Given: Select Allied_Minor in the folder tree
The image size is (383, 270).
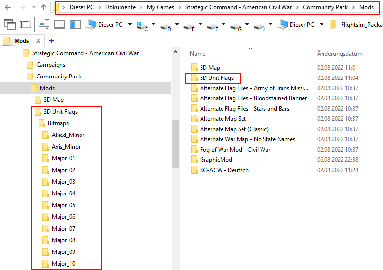Looking at the screenshot, I should 63,135.
